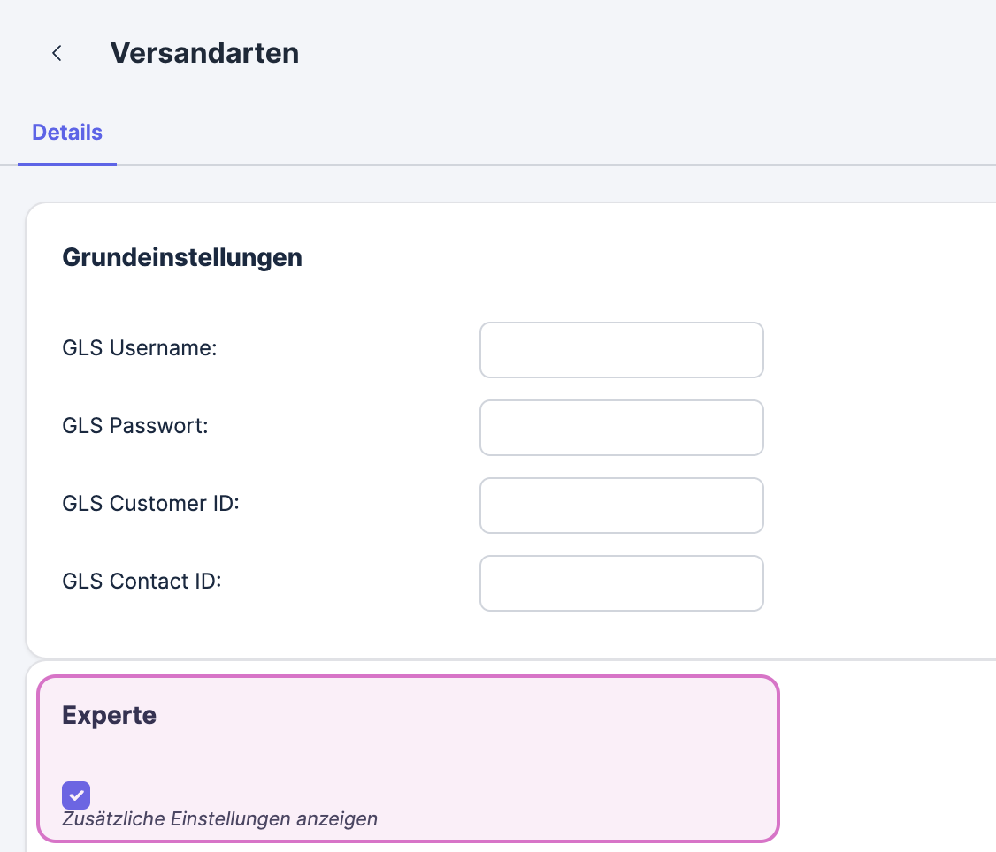Open the Details tab
The image size is (996, 852).
coord(67,133)
